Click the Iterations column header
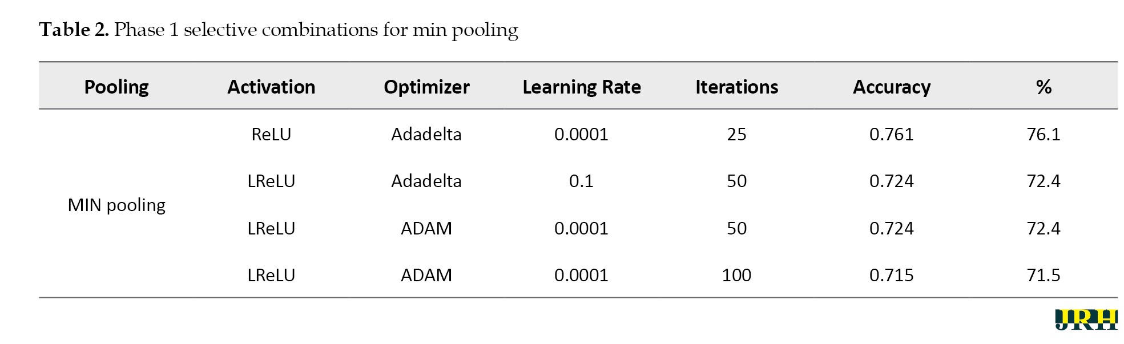This screenshot has height=344, width=1124. coord(736,87)
